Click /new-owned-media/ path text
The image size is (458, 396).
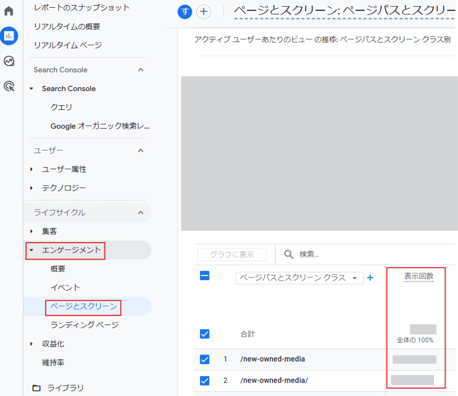click(x=274, y=381)
